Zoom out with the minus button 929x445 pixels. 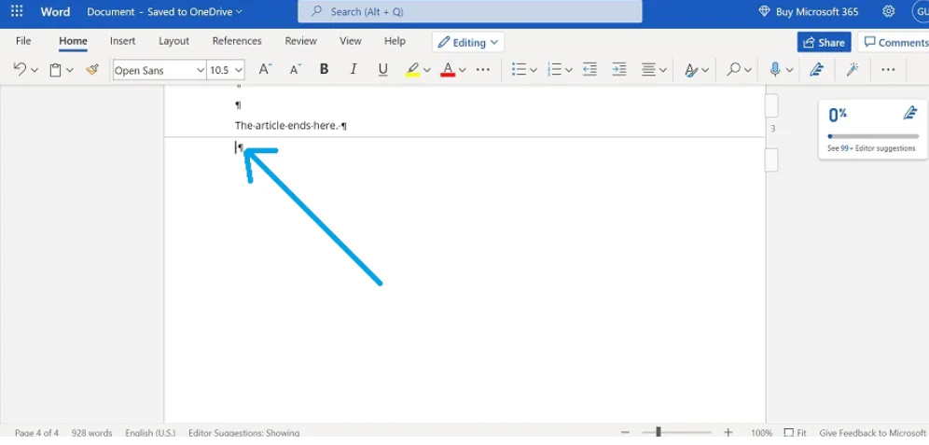tap(626, 433)
